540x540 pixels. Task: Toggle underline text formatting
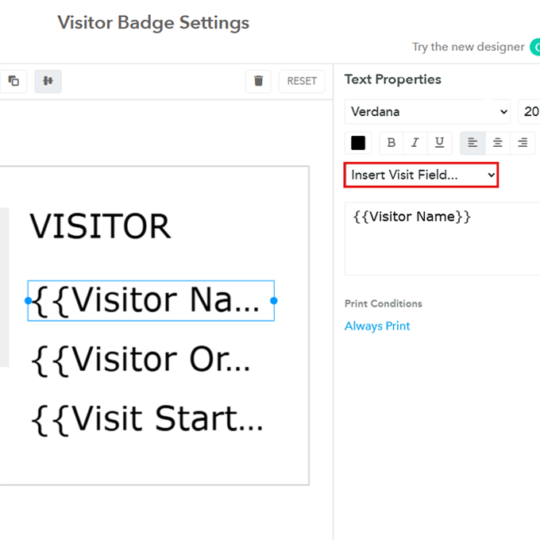(439, 143)
